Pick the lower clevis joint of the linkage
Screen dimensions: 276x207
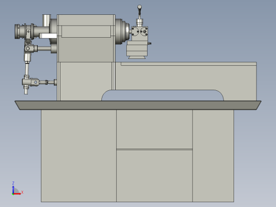click(31, 82)
